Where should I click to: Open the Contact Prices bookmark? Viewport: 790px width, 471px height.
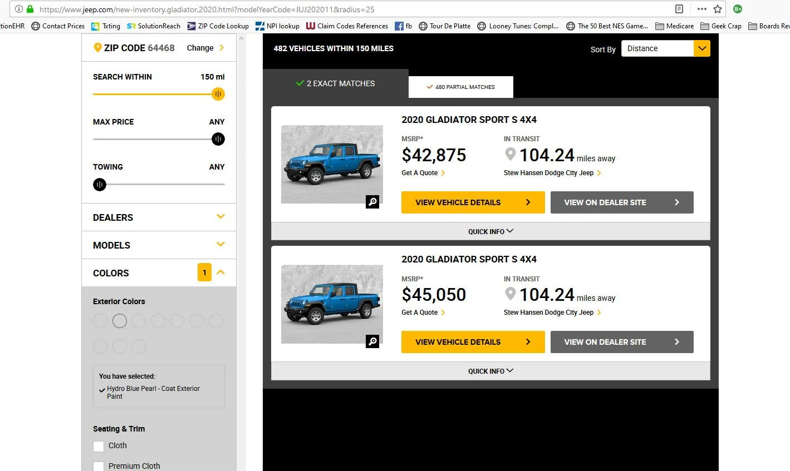pyautogui.click(x=58, y=26)
